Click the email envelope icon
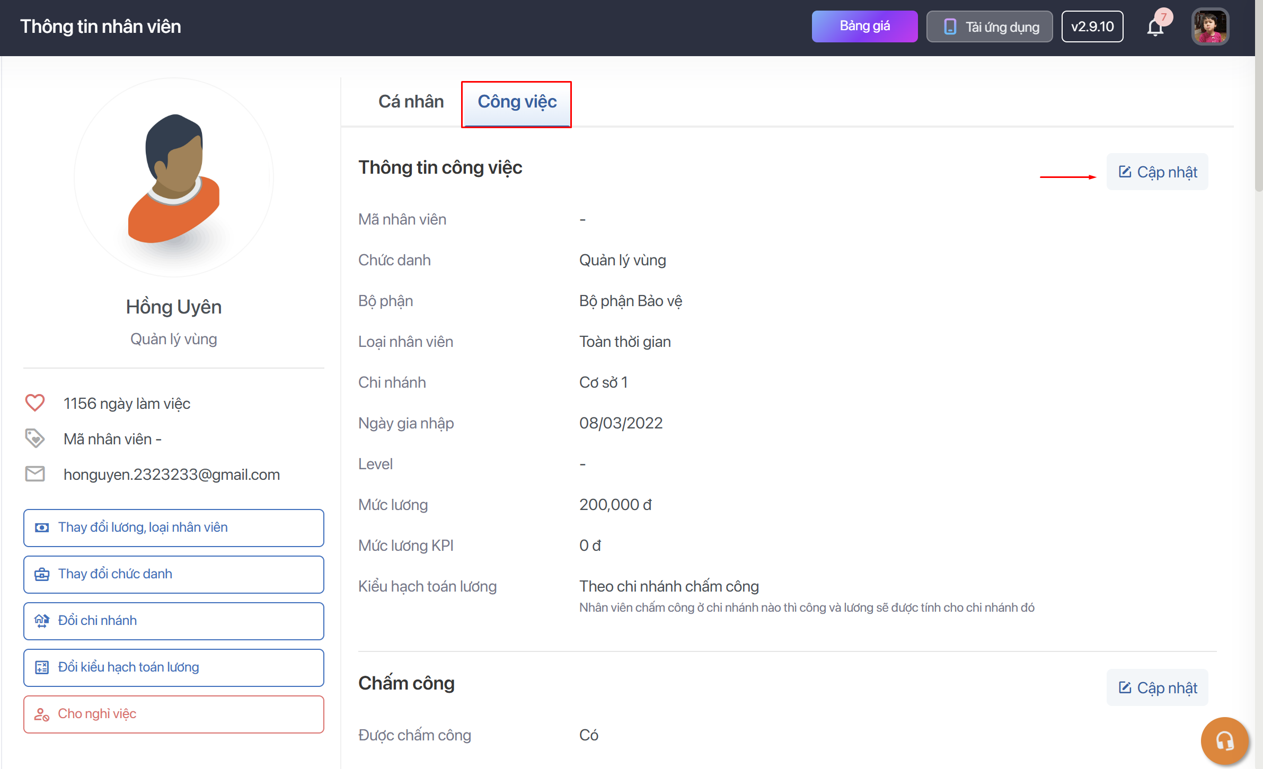Image resolution: width=1263 pixels, height=769 pixels. coord(35,473)
